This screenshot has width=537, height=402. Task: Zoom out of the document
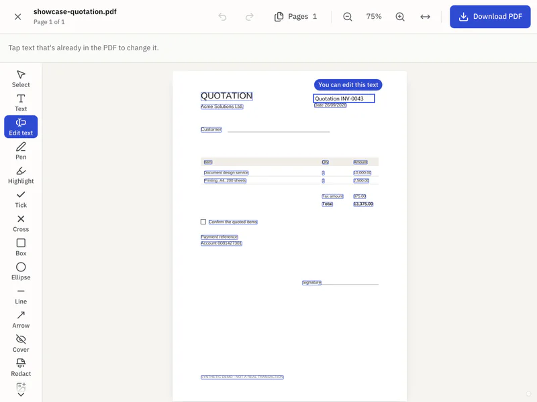pos(347,16)
